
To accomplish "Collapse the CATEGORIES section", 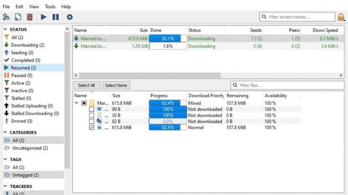I will pyautogui.click(x=5, y=132).
